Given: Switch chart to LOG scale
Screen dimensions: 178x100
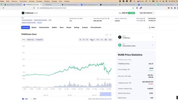Looking at the screenshot, I should point(110,39).
